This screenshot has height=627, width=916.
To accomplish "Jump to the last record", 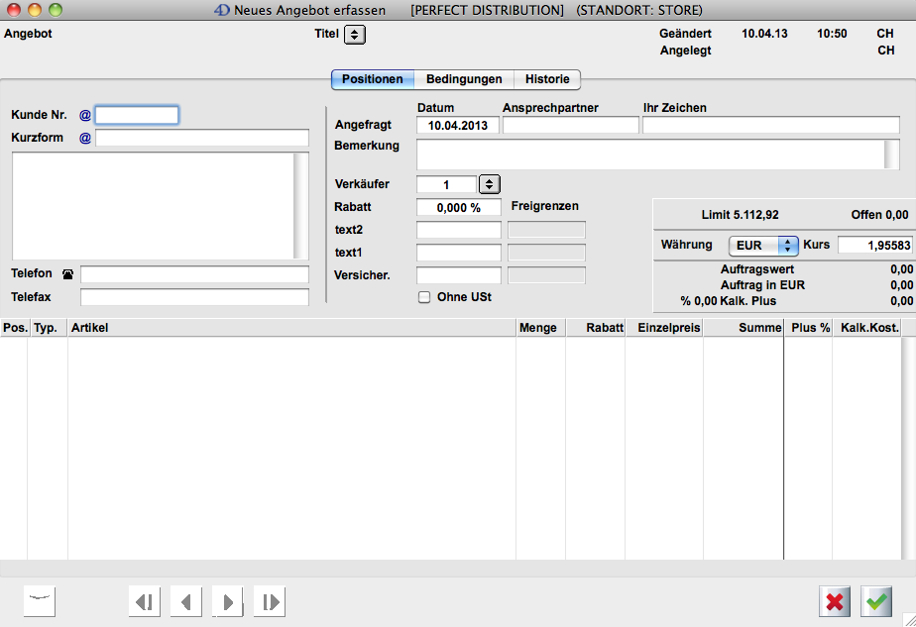I will pyautogui.click(x=270, y=601).
